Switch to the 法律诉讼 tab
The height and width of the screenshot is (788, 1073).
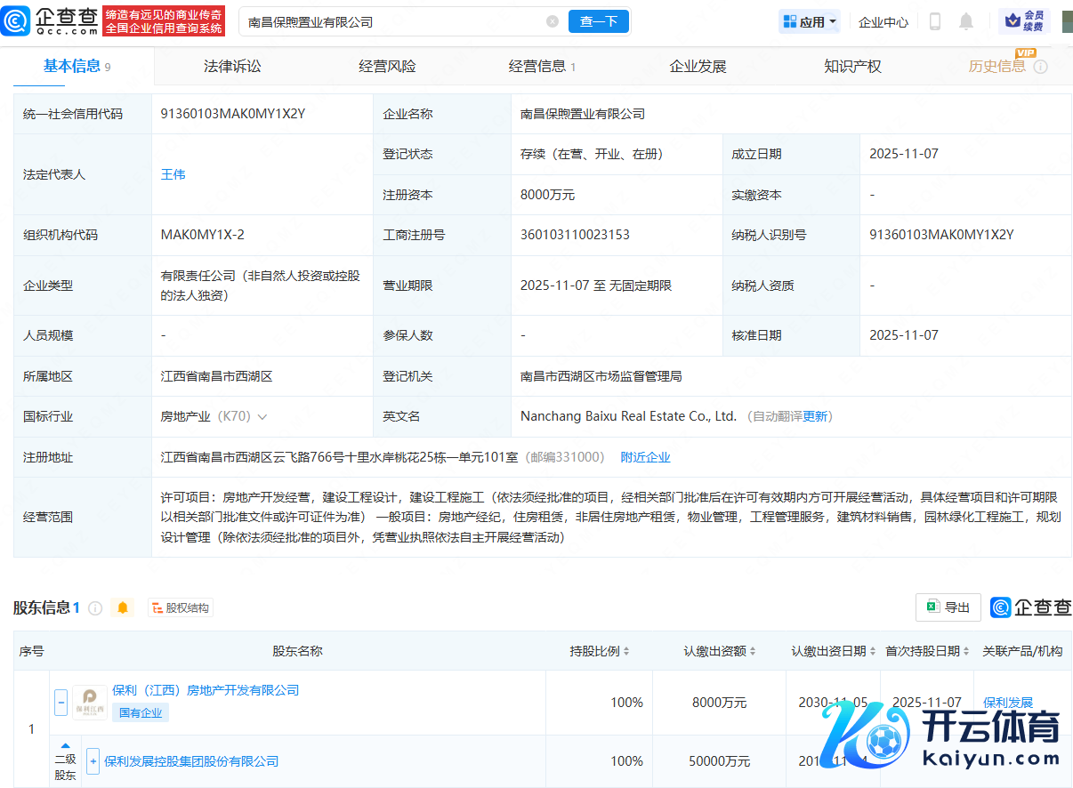tap(232, 67)
